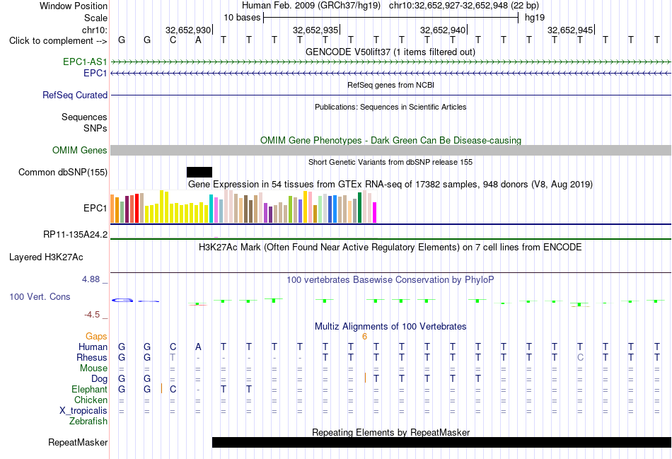Viewport: 672px width, 459px height.
Task: Click the 32,652,940 position marker
Action: [x=444, y=30]
